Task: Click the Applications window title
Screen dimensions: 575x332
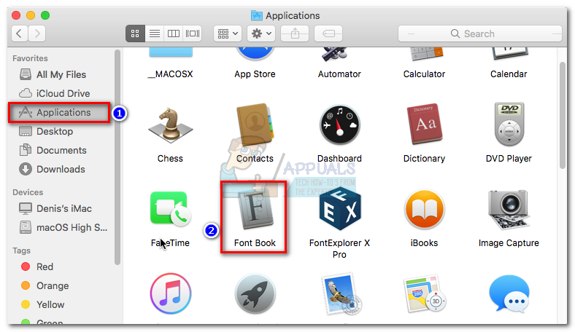Action: click(293, 16)
